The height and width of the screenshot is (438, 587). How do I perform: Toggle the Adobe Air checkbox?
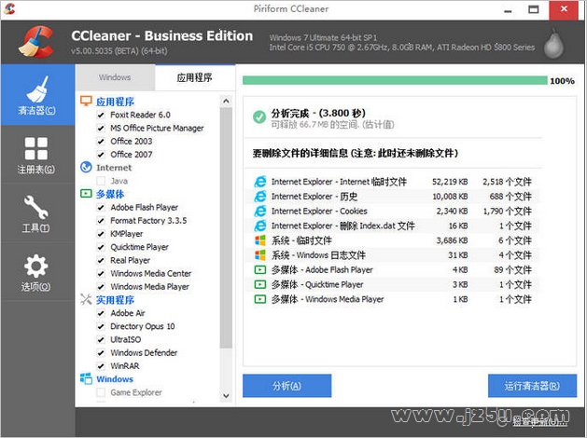[101, 313]
